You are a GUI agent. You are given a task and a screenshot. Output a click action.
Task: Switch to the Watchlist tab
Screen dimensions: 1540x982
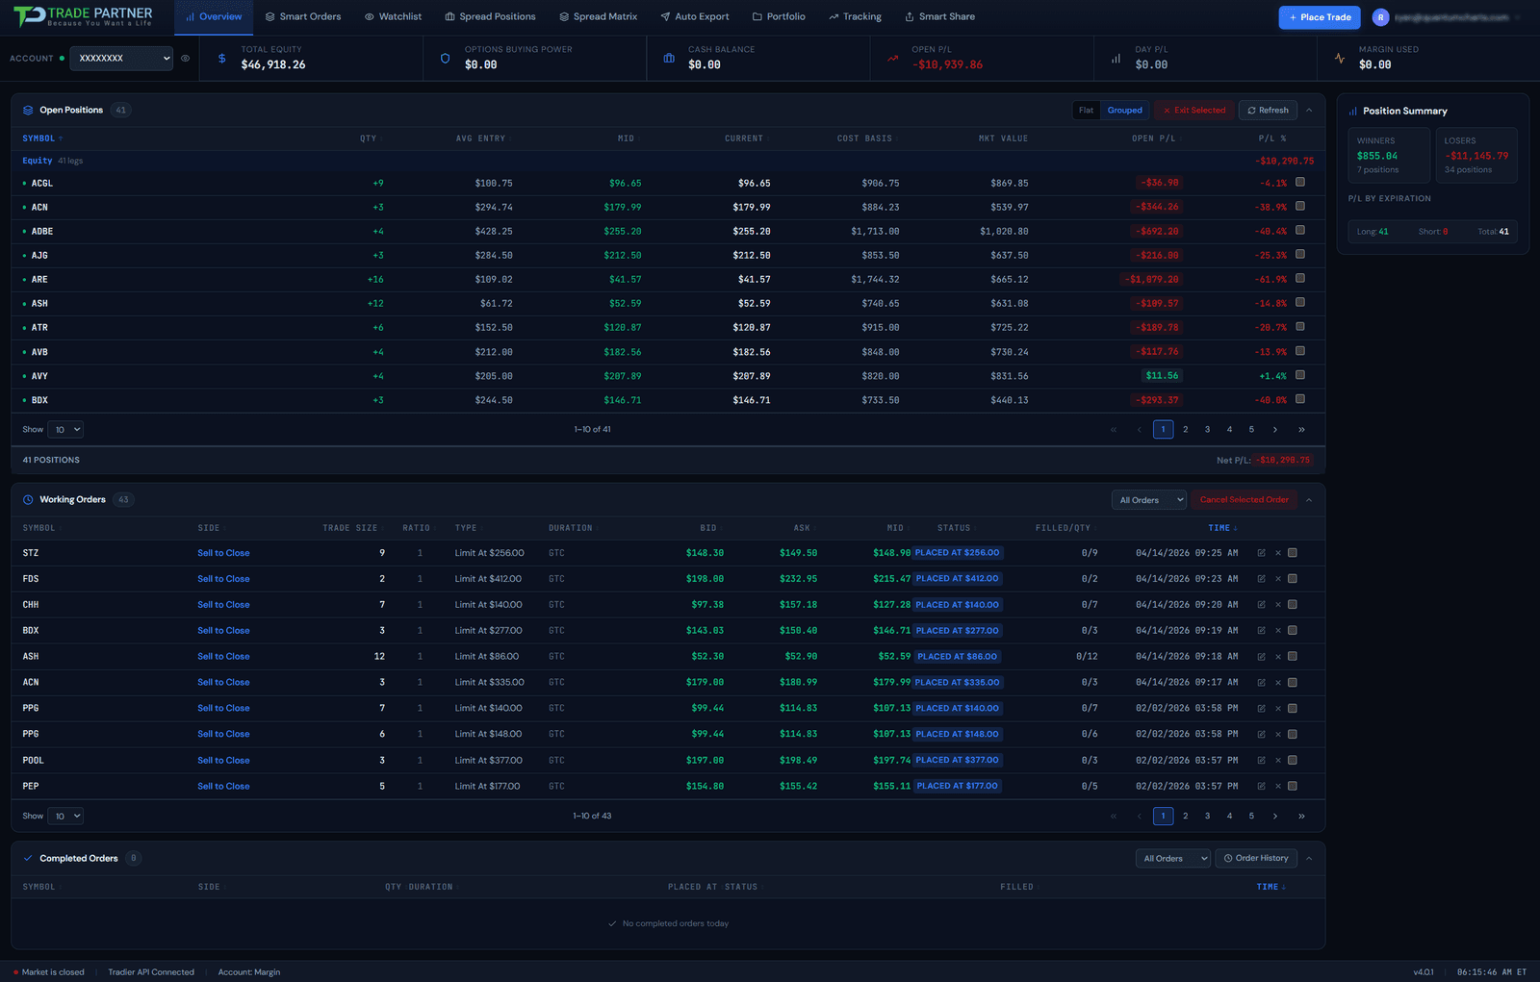pyautogui.click(x=393, y=17)
